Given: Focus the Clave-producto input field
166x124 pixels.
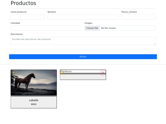Looking at the screenshot, I should [x=28, y=17].
